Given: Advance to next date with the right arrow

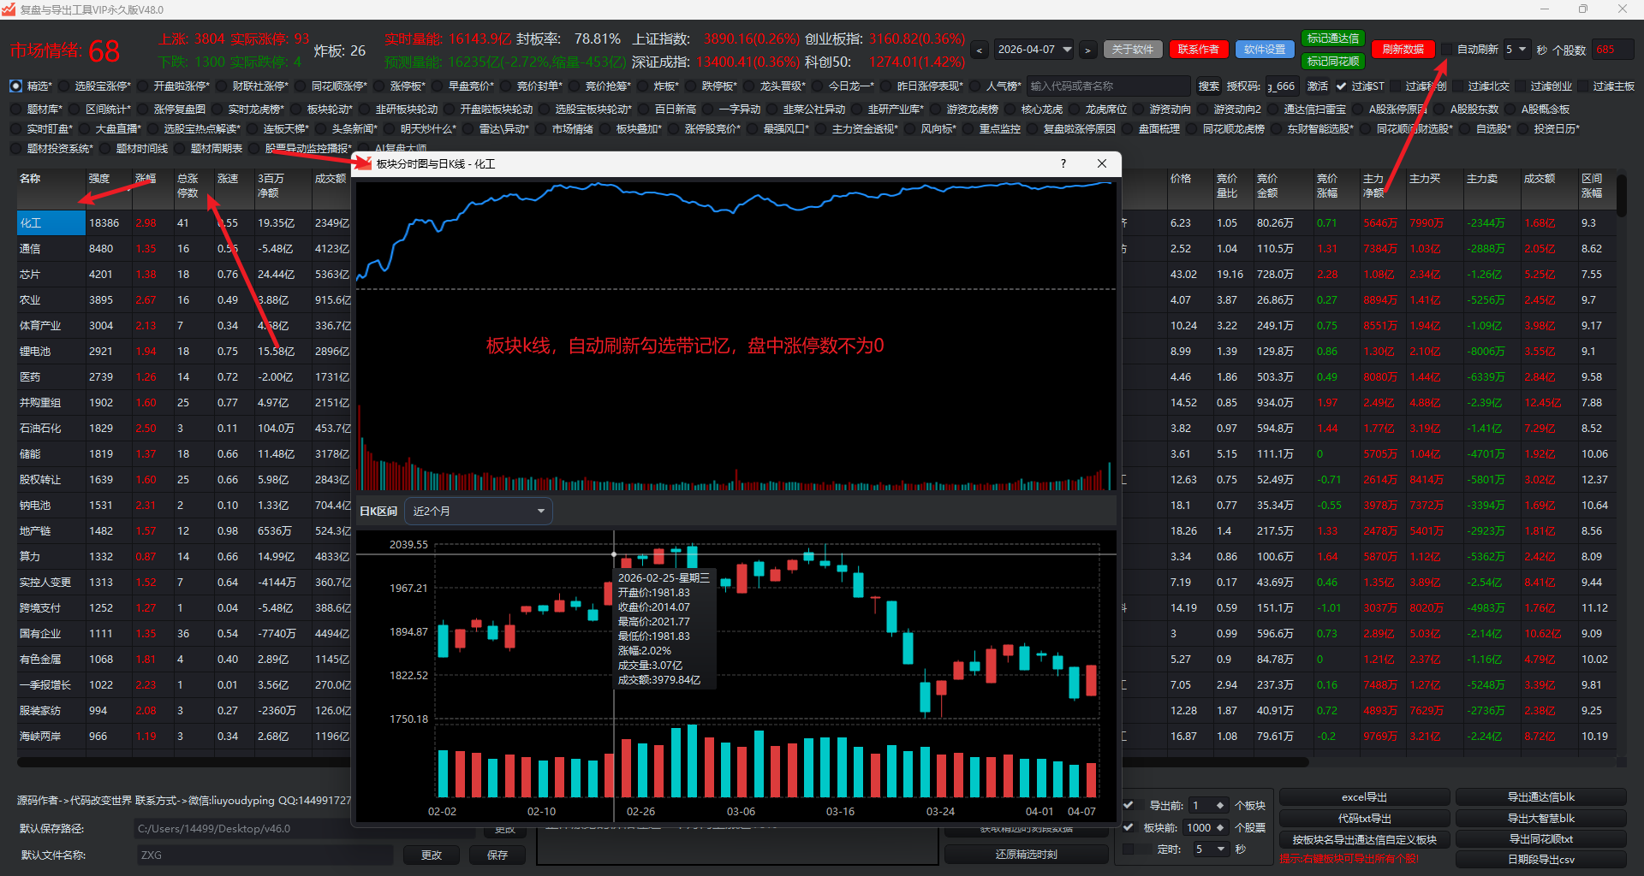Looking at the screenshot, I should click(1087, 50).
